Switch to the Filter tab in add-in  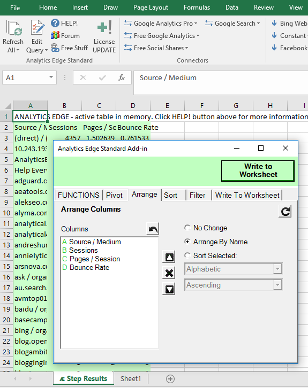pyautogui.click(x=198, y=195)
